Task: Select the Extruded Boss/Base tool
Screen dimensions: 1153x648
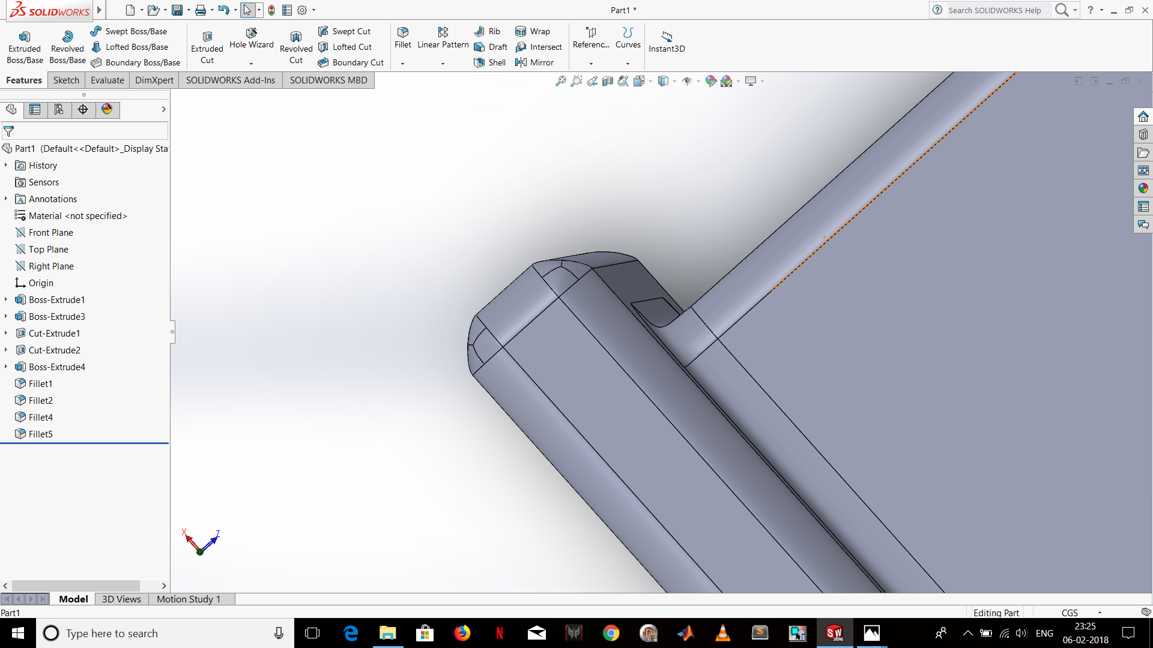Action: [x=24, y=45]
